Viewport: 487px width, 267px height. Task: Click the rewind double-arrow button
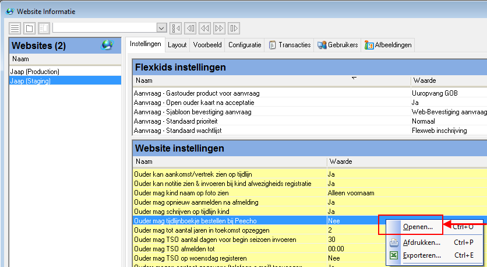[205, 28]
